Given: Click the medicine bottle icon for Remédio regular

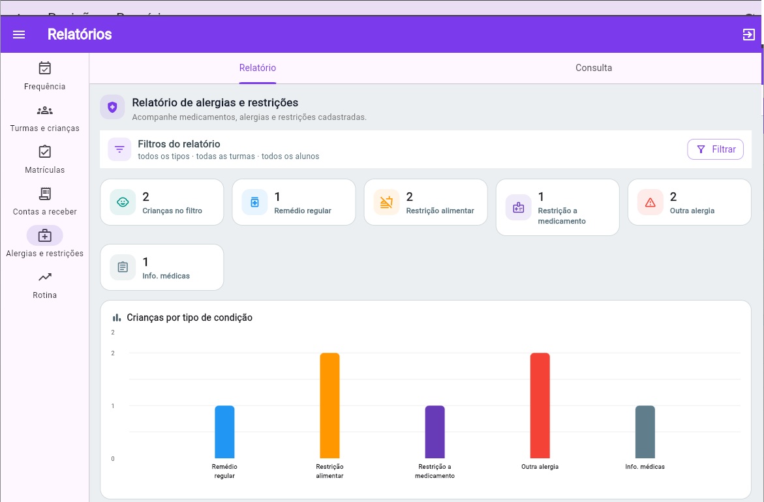Looking at the screenshot, I should click(x=255, y=202).
